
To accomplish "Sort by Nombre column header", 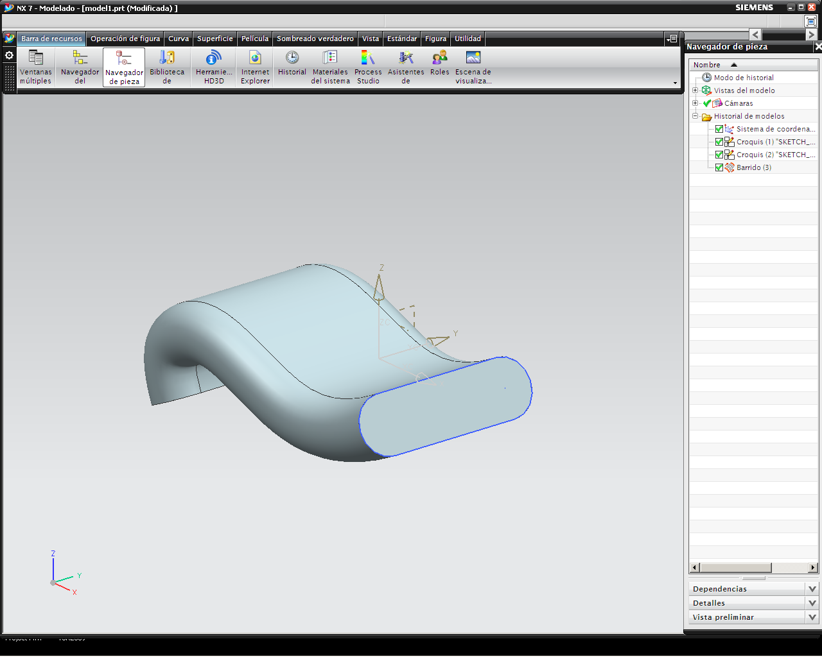I will click(753, 65).
